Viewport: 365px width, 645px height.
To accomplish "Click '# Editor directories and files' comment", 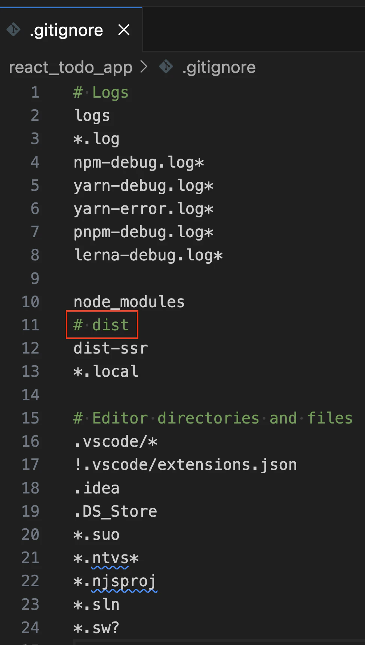I will [x=213, y=418].
